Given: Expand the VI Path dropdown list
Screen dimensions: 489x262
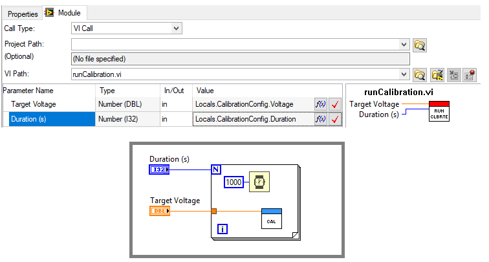Looking at the screenshot, I should coord(404,74).
